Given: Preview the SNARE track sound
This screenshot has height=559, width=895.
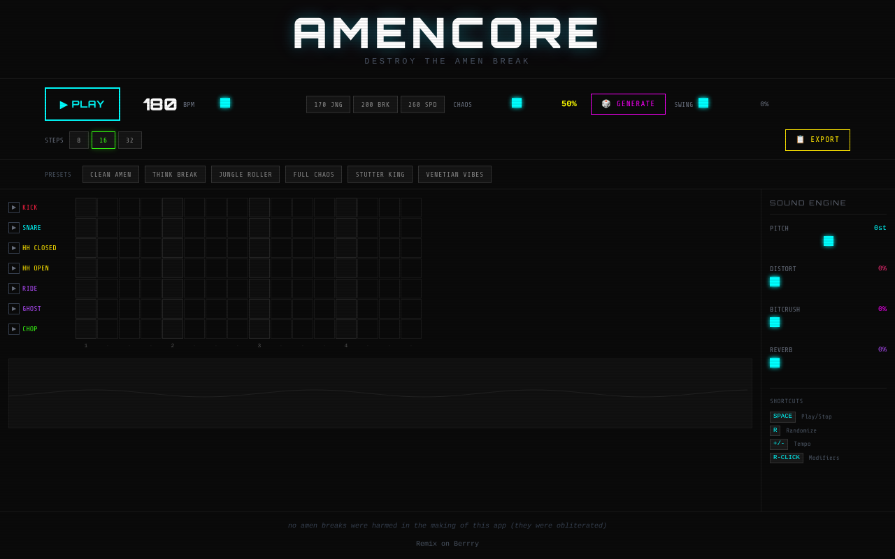Looking at the screenshot, I should click(14, 228).
